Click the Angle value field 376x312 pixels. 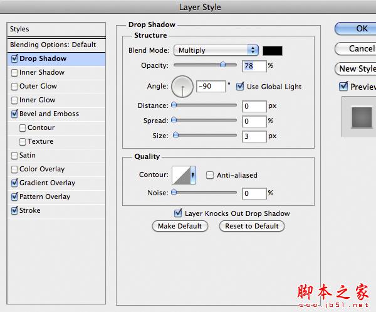pyautogui.click(x=211, y=86)
